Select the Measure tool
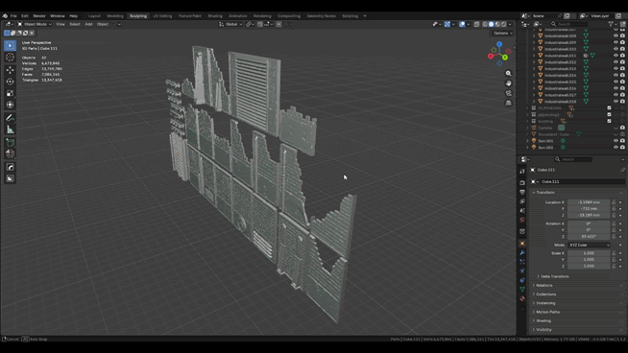This screenshot has width=628, height=353. point(10,129)
